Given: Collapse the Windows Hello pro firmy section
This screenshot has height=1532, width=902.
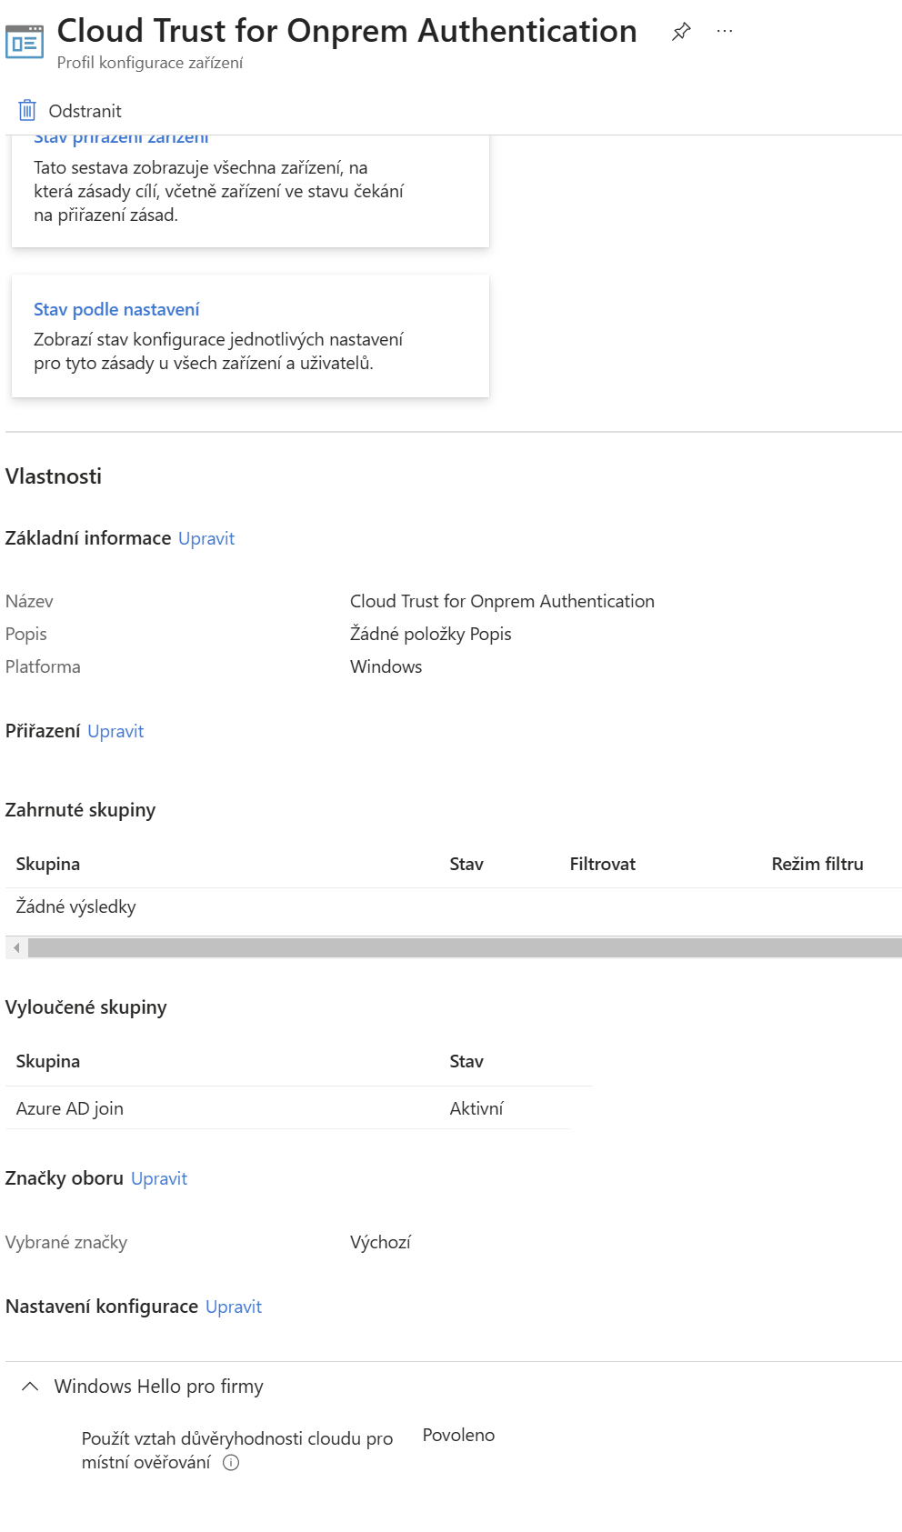Looking at the screenshot, I should pos(30,1387).
